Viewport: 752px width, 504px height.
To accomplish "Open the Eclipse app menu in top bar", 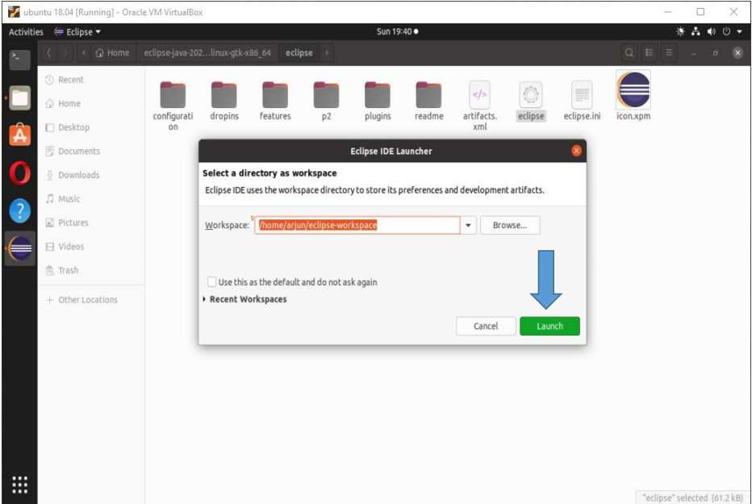I will pyautogui.click(x=77, y=31).
